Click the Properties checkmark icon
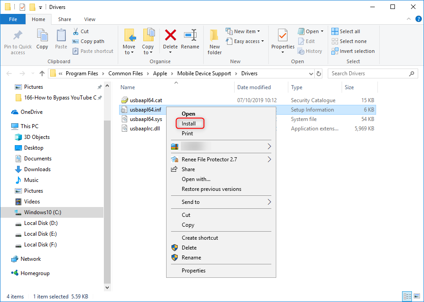The height and width of the screenshot is (302, 424). pyautogui.click(x=283, y=35)
